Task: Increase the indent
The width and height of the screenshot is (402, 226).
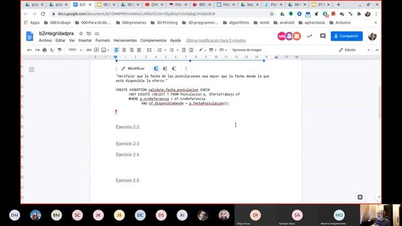Action: 191,50
